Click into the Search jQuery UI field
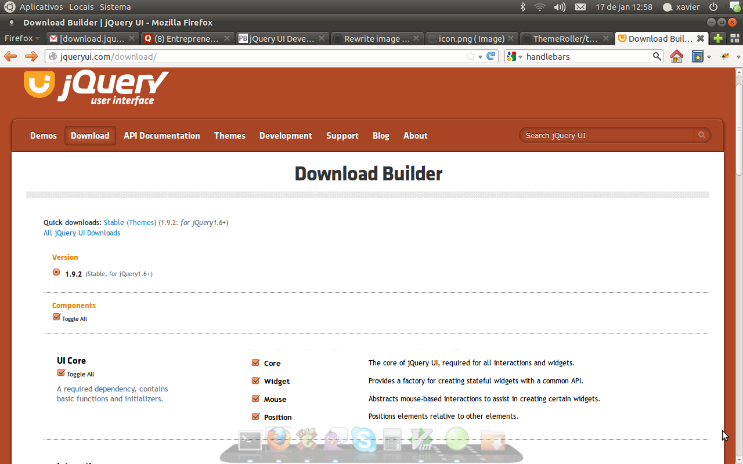This screenshot has width=743, height=464. [607, 136]
